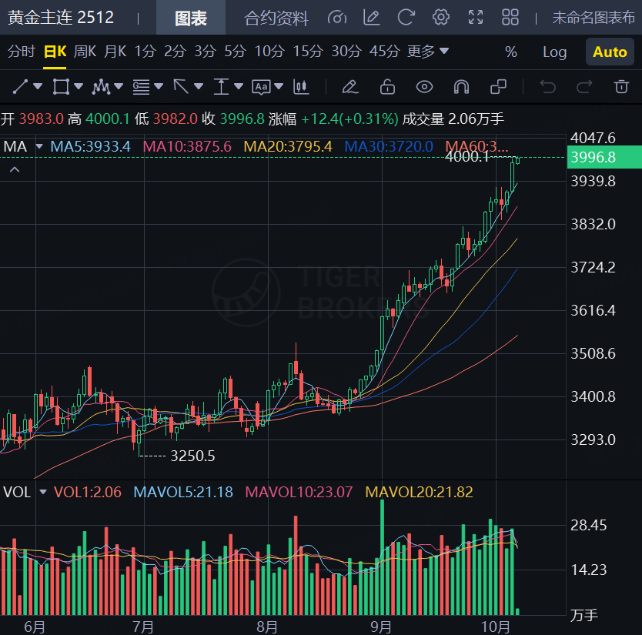Undo the last drawing action
Image resolution: width=642 pixels, height=635 pixels.
[x=548, y=86]
